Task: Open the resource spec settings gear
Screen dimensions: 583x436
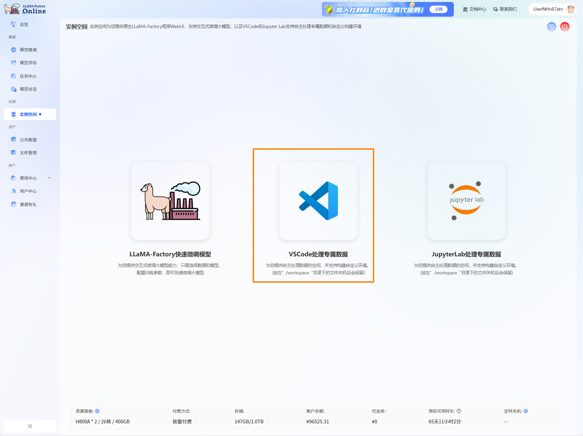Action: (x=97, y=411)
